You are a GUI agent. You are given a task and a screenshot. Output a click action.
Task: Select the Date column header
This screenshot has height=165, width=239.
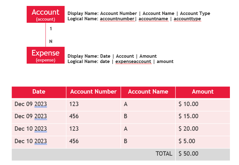coord(39,92)
